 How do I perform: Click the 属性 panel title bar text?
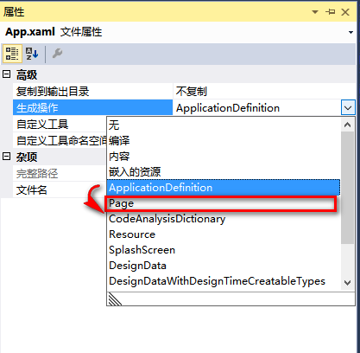14,12
